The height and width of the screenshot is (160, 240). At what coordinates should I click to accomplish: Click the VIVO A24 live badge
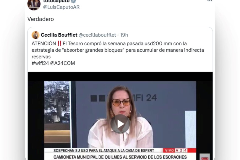[x=179, y=150]
